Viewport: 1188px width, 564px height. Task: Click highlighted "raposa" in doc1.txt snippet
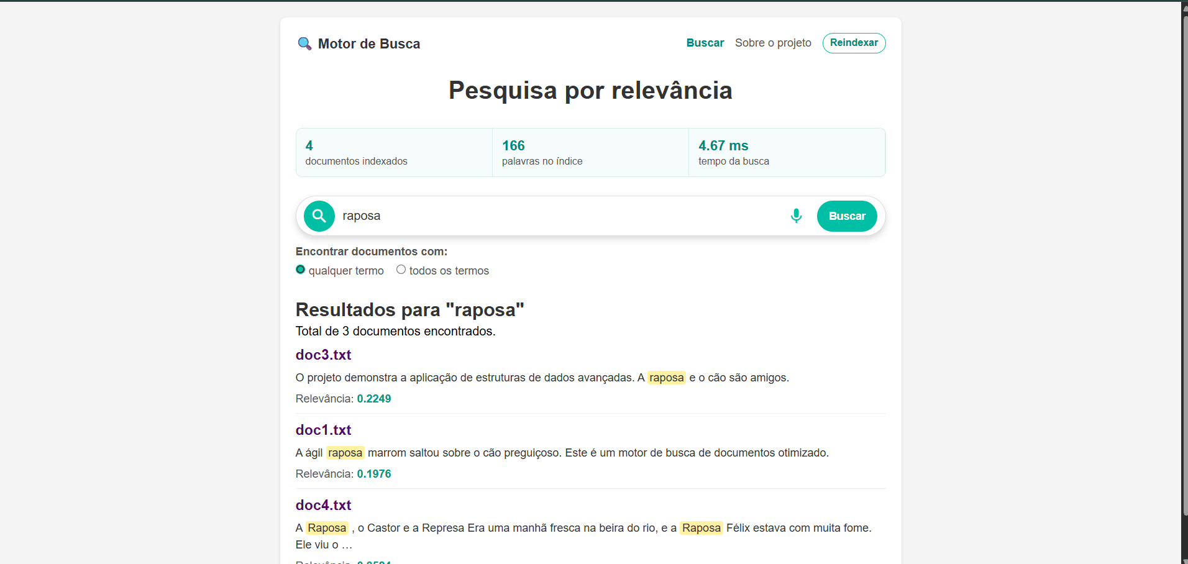pyautogui.click(x=345, y=453)
